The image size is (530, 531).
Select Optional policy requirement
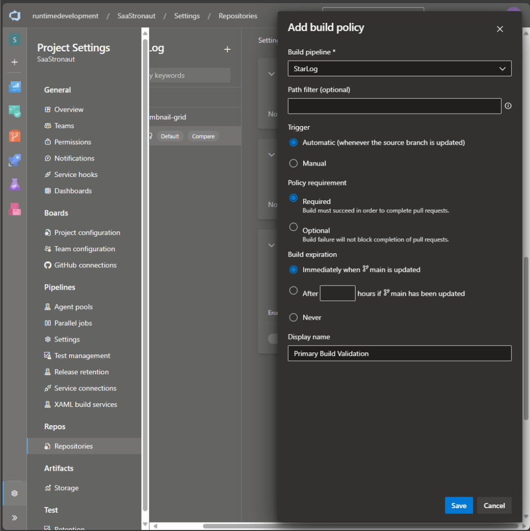(x=293, y=227)
